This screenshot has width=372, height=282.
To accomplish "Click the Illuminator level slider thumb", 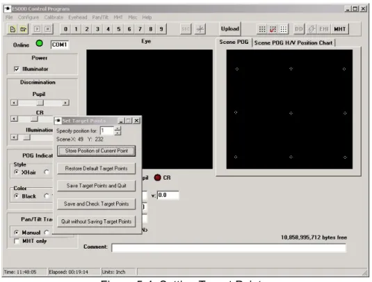I will pos(26,137).
